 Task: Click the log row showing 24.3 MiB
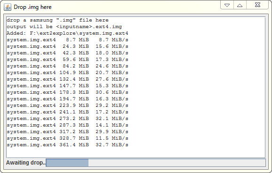point(67,46)
